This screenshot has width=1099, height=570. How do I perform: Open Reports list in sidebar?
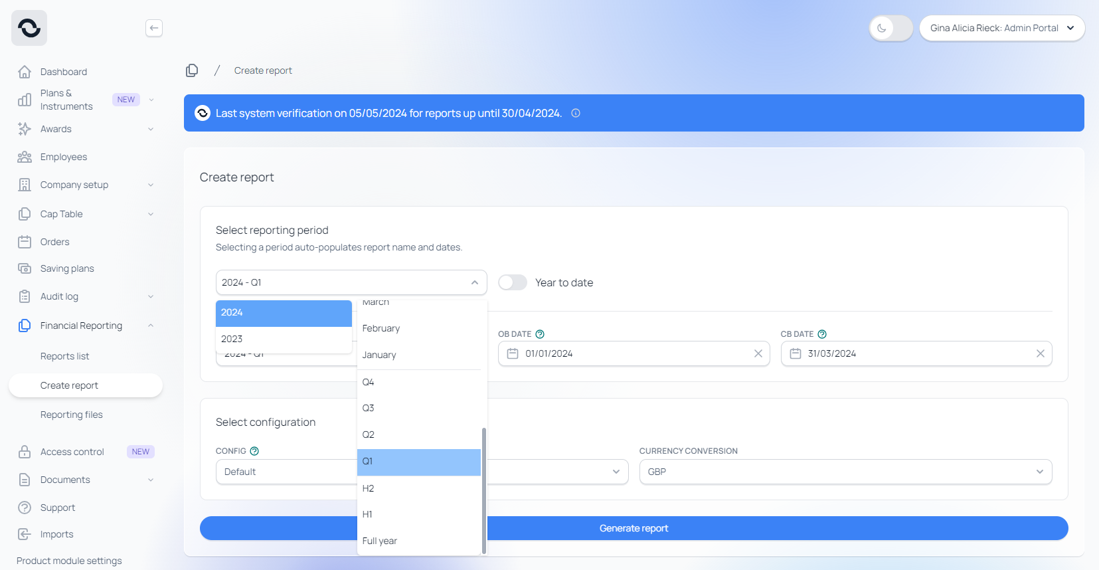pyautogui.click(x=64, y=356)
